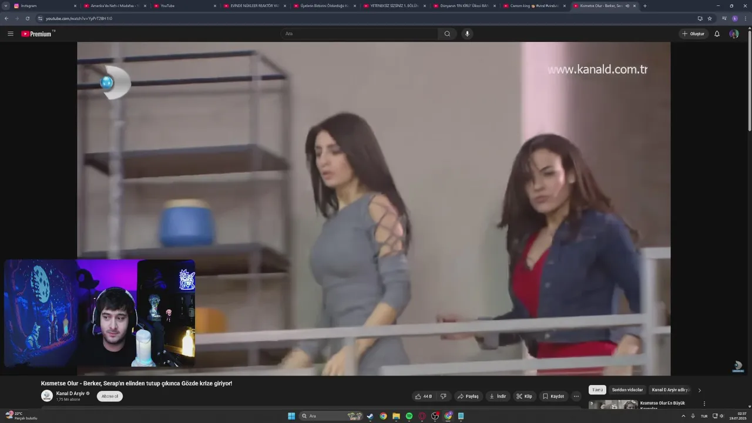The width and height of the screenshot is (752, 423).
Task: Open the TUR keyboard language selector
Action: tap(704, 416)
